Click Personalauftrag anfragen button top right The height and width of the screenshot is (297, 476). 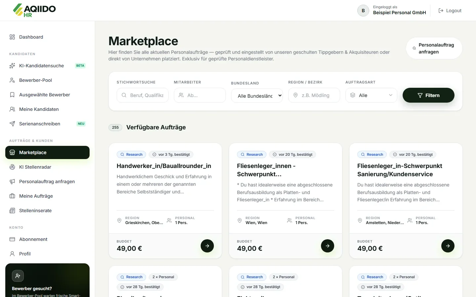click(x=434, y=48)
